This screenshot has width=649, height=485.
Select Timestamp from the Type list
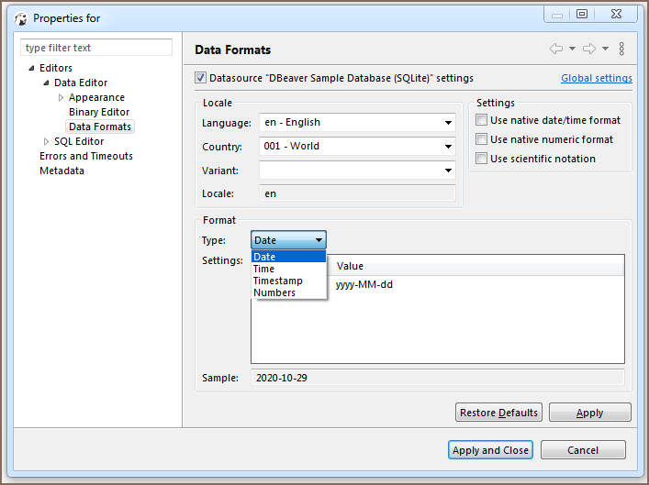tap(277, 281)
